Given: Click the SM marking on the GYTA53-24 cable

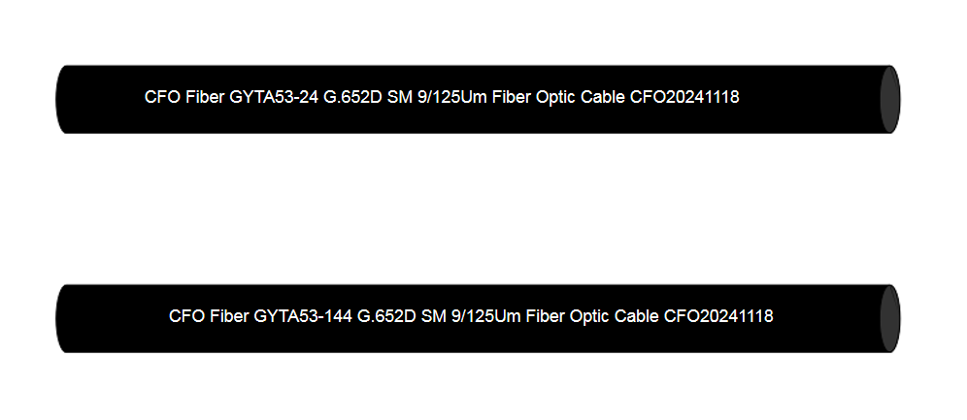Looking at the screenshot, I should 399,97.
